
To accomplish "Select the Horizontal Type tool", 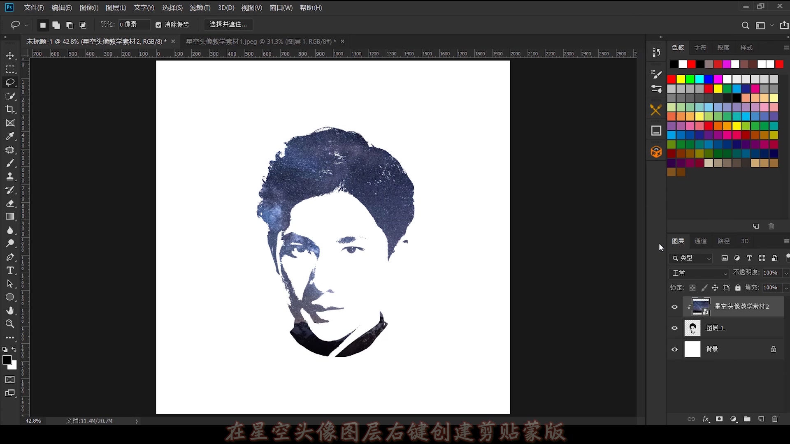I will [x=10, y=271].
